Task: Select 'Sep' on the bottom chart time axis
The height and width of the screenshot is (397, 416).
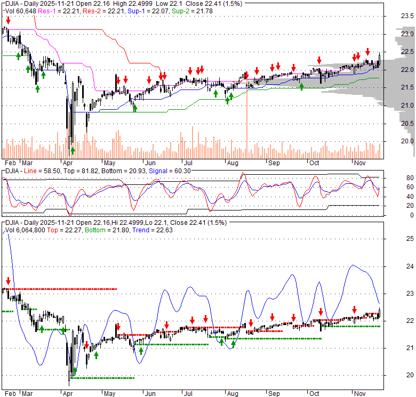Action: click(x=274, y=394)
